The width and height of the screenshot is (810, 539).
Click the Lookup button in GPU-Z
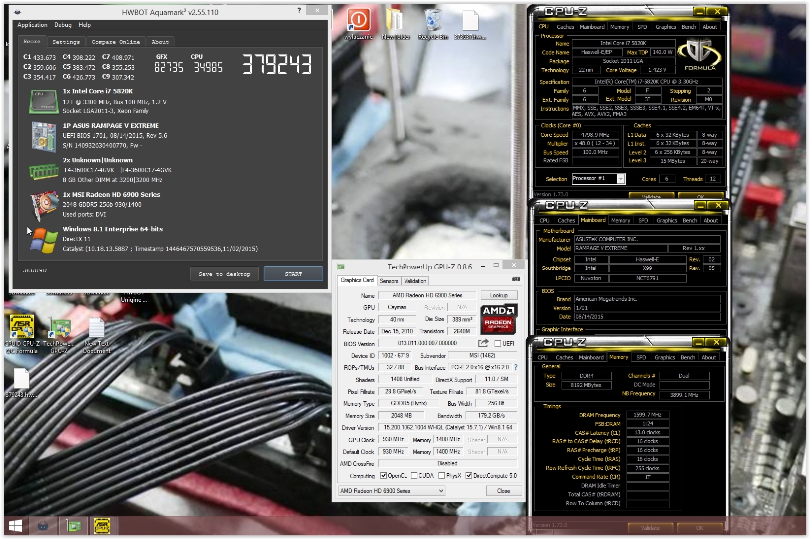[499, 295]
